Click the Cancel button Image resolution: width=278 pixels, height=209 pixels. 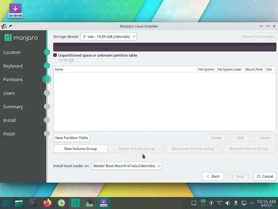[x=265, y=176]
